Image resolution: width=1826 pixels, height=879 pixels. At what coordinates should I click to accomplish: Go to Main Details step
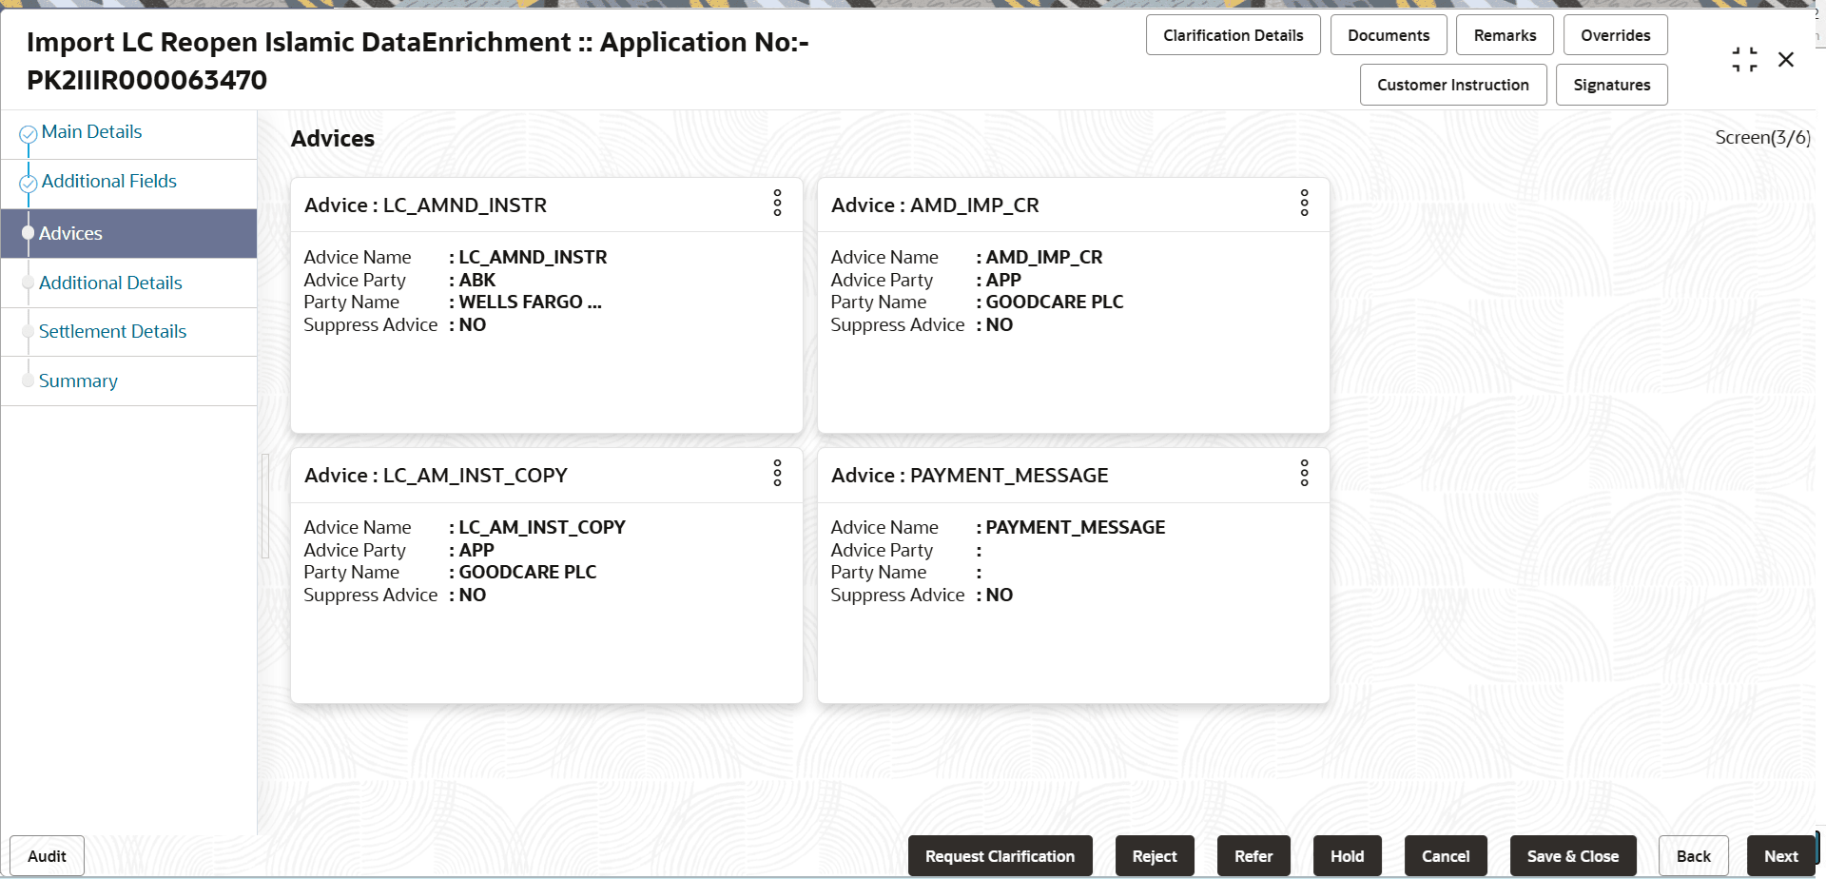[91, 132]
